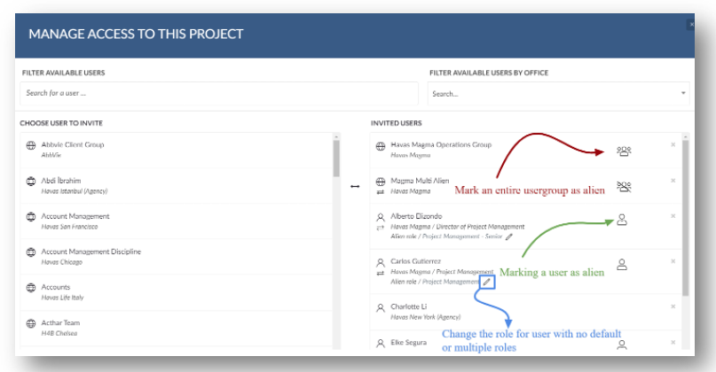Click Carlos Gutierrez's alien user icon
The width and height of the screenshot is (716, 372).
click(x=622, y=265)
